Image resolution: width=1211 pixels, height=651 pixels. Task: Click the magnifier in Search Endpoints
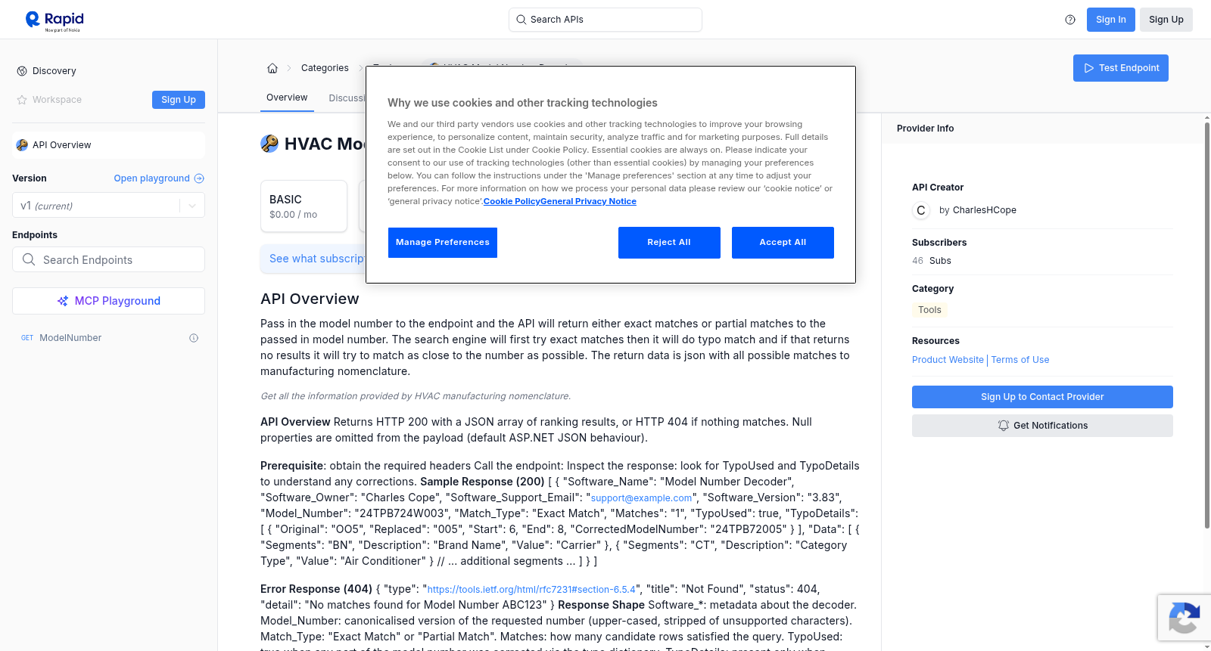click(29, 259)
